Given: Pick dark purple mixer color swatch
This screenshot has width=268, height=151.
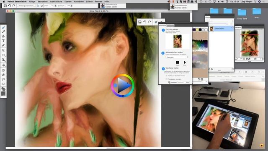Looking at the screenshot, I should pos(194,30).
